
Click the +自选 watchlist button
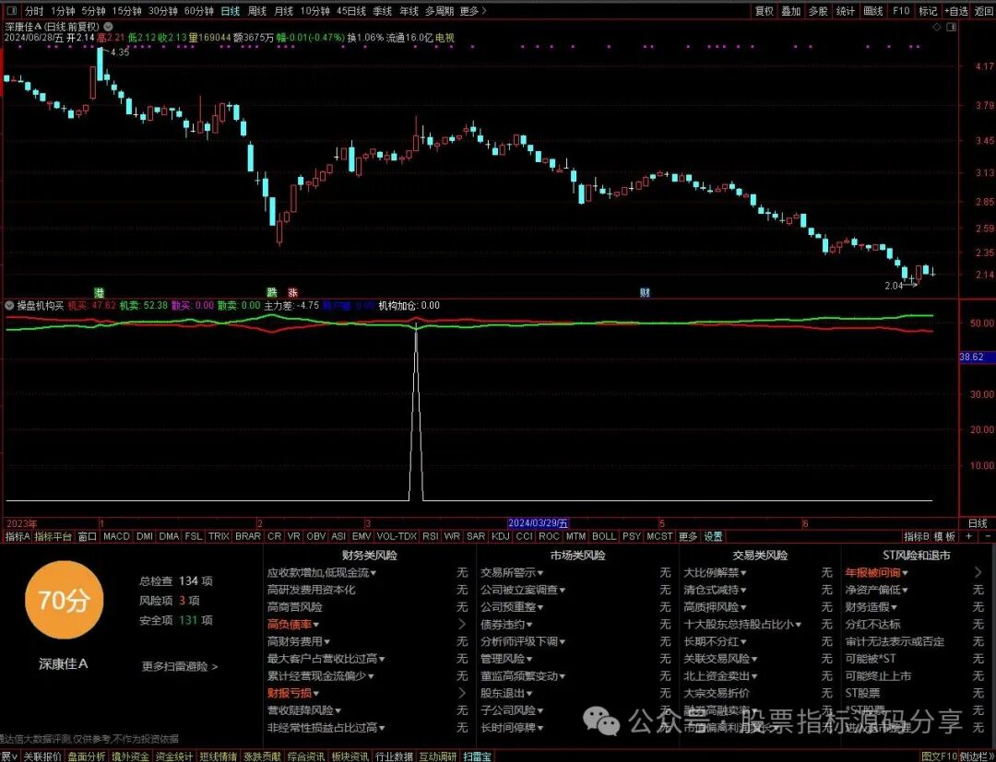956,11
